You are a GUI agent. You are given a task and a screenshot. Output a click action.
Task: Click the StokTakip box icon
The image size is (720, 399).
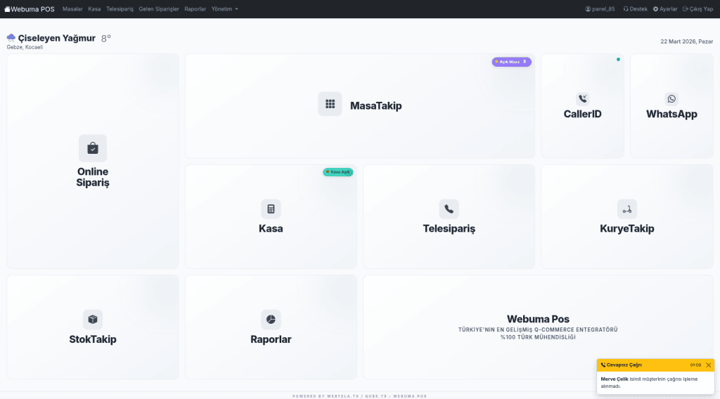93,320
